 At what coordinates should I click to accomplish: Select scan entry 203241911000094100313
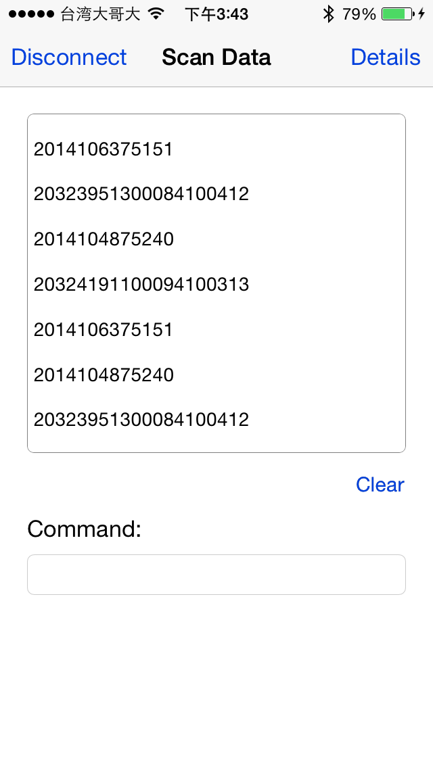[x=141, y=285]
